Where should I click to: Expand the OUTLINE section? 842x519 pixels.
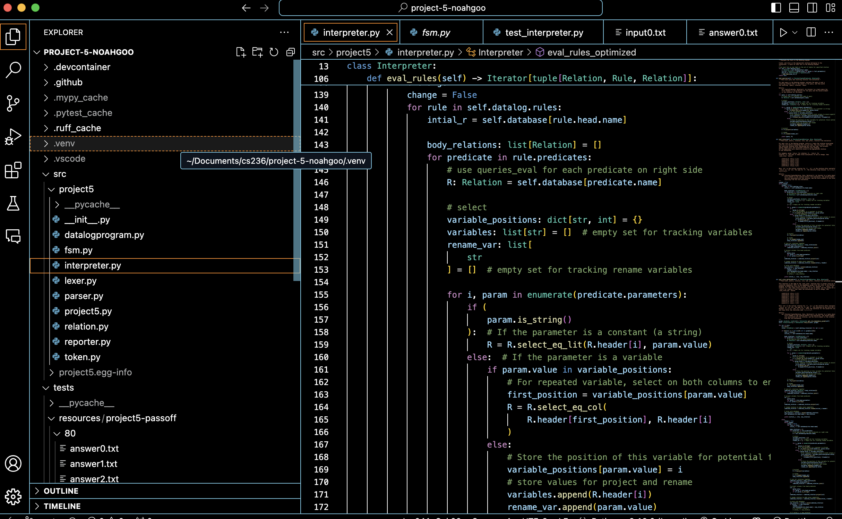click(165, 491)
